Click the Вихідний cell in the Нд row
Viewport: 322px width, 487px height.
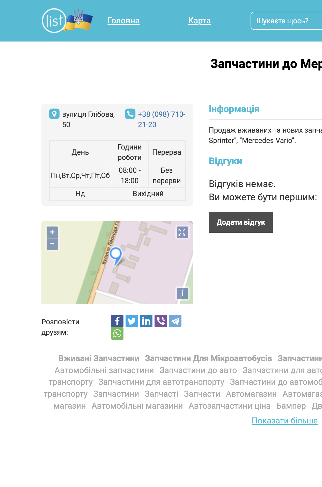pyautogui.click(x=148, y=194)
